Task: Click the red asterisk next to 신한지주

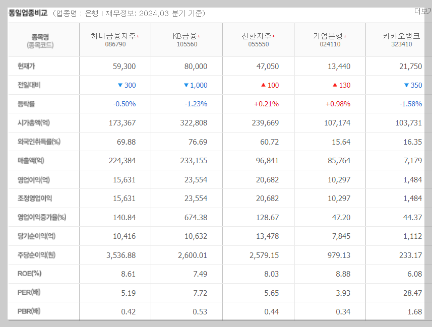Action: pyautogui.click(x=274, y=36)
